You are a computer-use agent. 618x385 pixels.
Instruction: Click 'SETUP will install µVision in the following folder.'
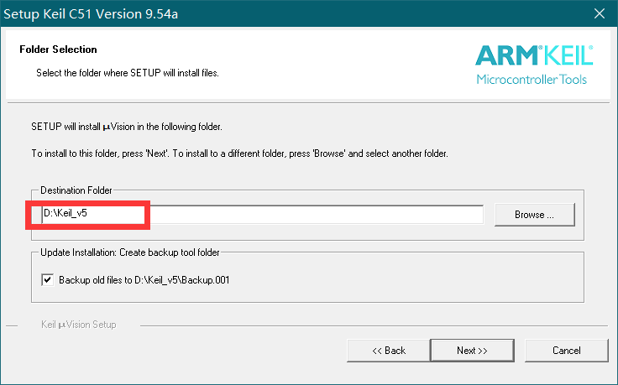127,127
